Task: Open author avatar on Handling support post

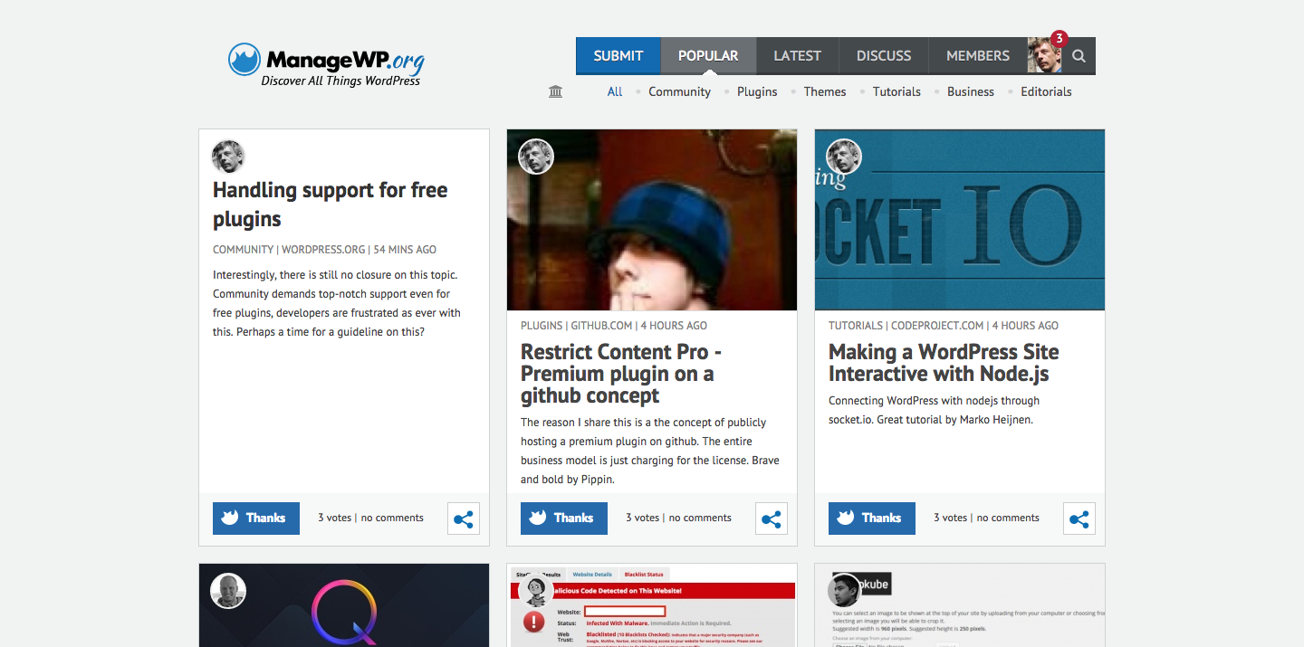Action: click(x=228, y=157)
